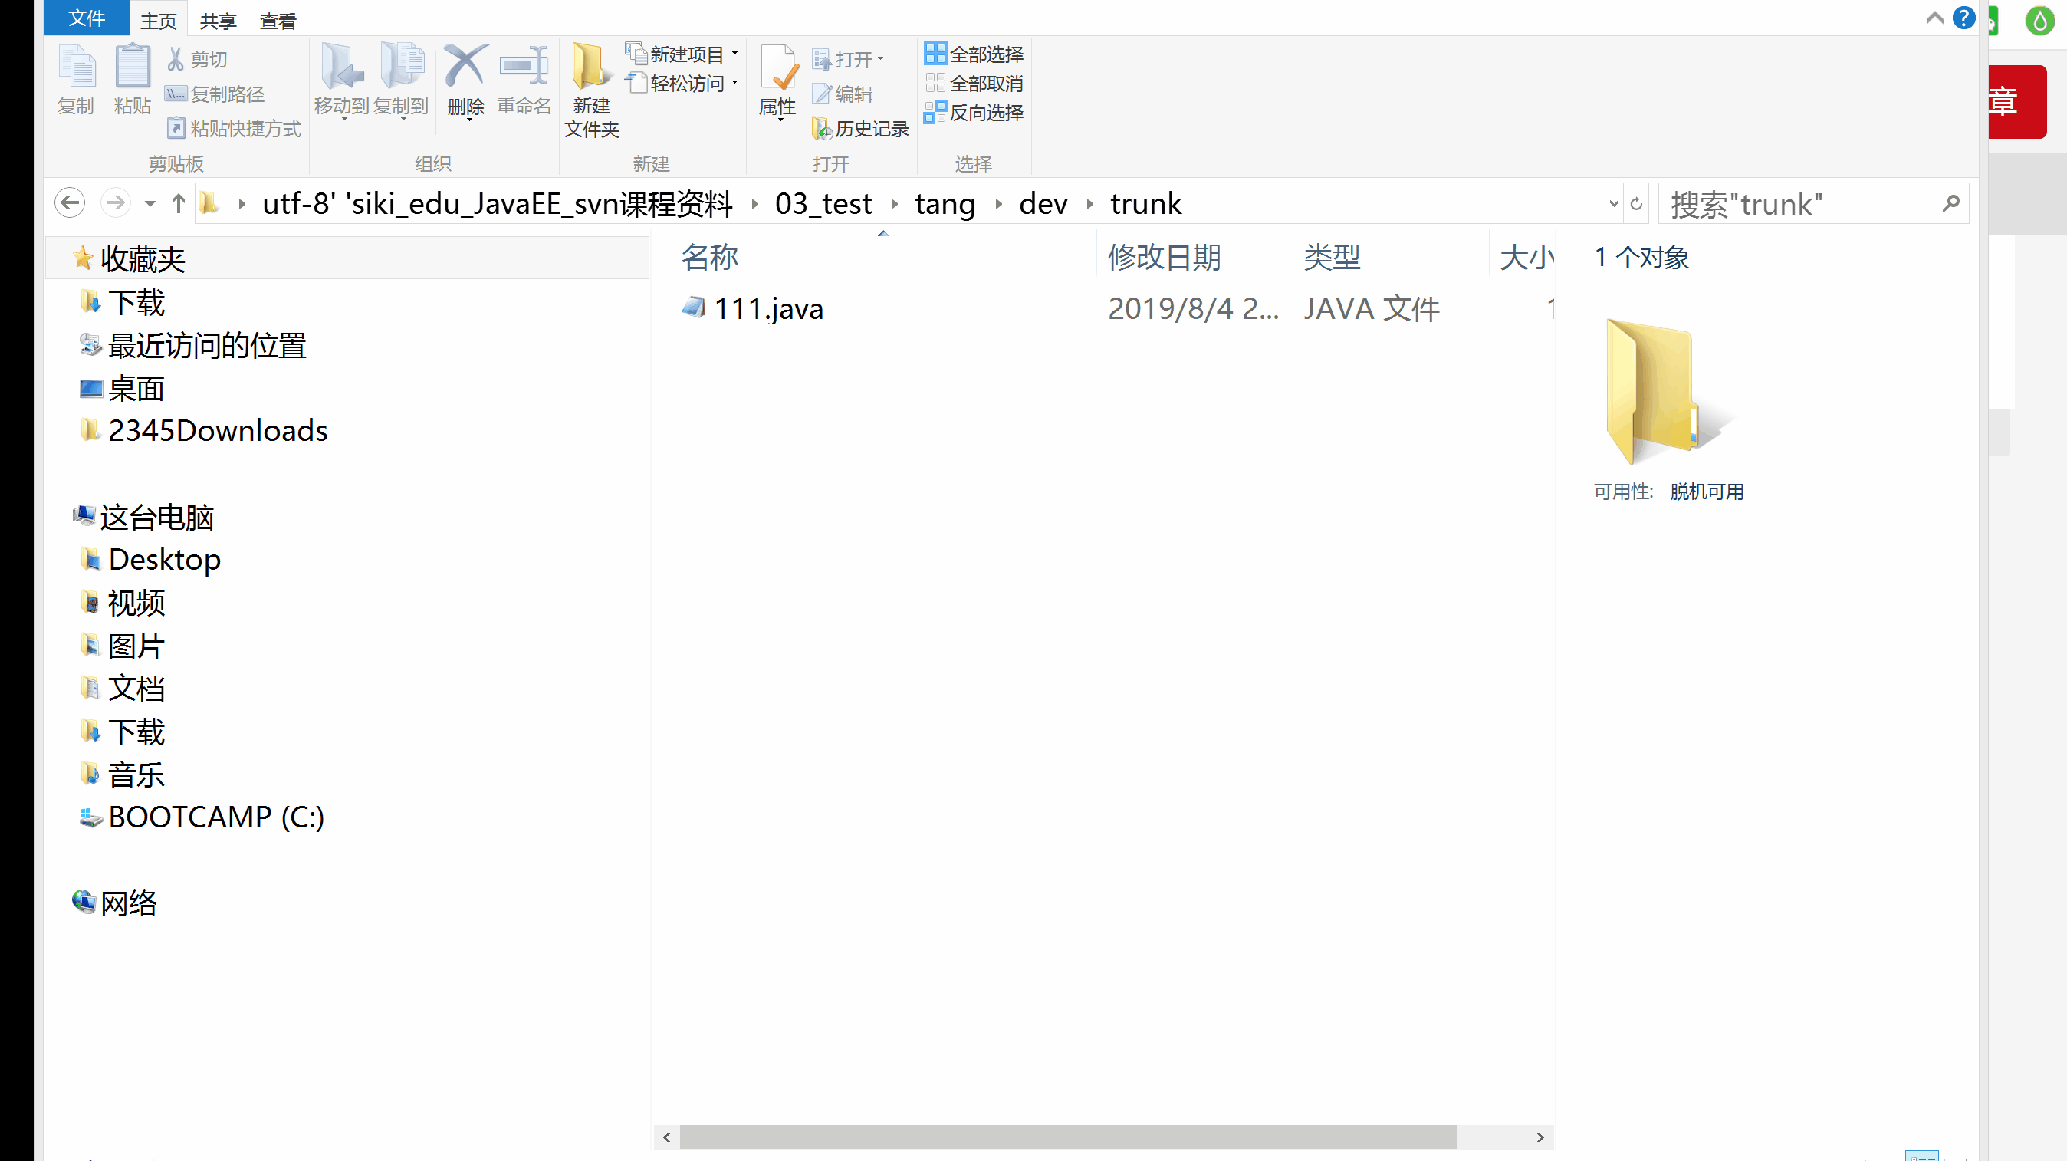Image resolution: width=2067 pixels, height=1161 pixels.
Task: Select the Videos (视频) folder
Action: pos(136,603)
